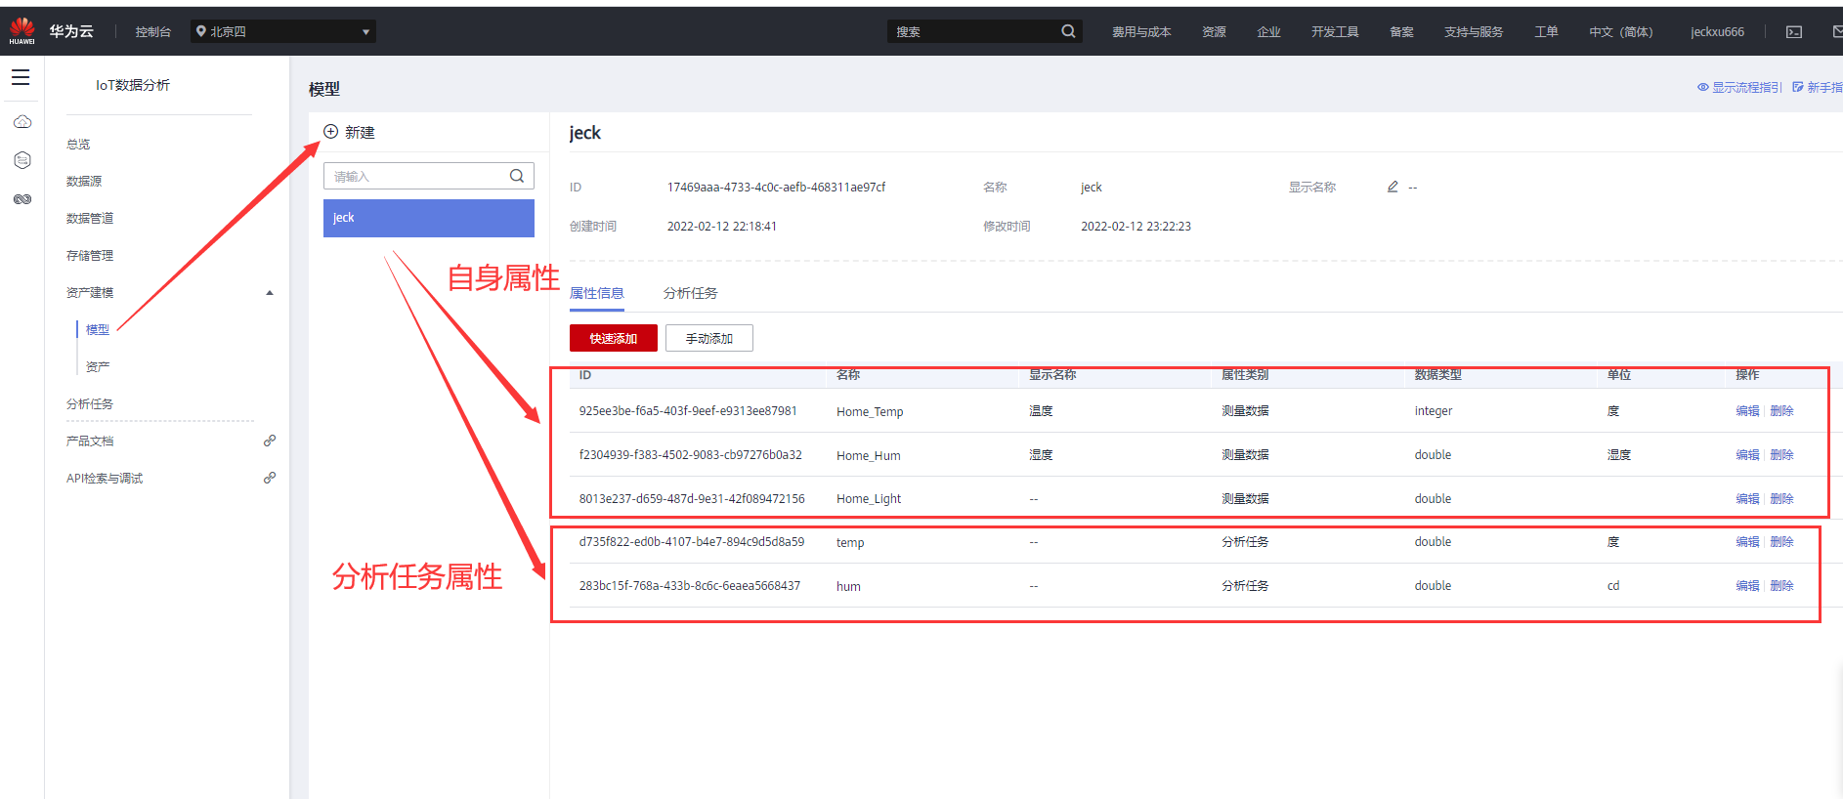Open 存储管理 in sidebar

coord(90,255)
